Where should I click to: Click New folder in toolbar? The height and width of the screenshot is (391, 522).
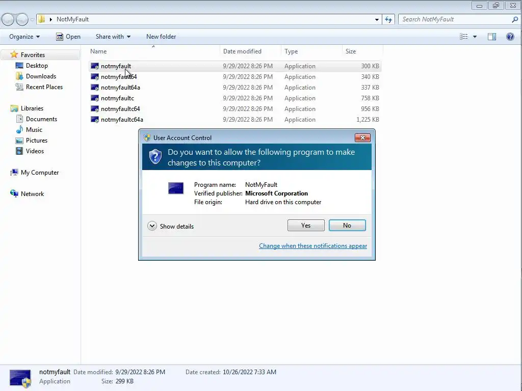161,37
